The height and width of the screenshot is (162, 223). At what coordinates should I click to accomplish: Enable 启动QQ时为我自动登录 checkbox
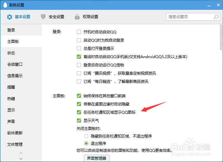pyautogui.click(x=79, y=40)
